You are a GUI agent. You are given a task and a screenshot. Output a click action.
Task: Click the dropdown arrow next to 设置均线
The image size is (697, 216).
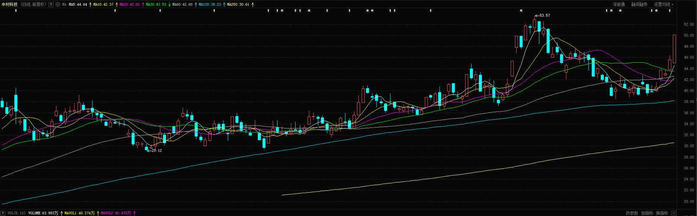tap(672, 4)
